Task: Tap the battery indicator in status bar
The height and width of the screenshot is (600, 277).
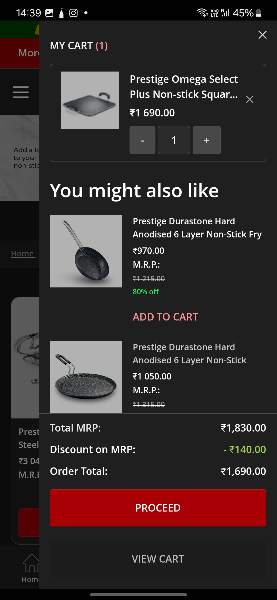Action: 259,13
